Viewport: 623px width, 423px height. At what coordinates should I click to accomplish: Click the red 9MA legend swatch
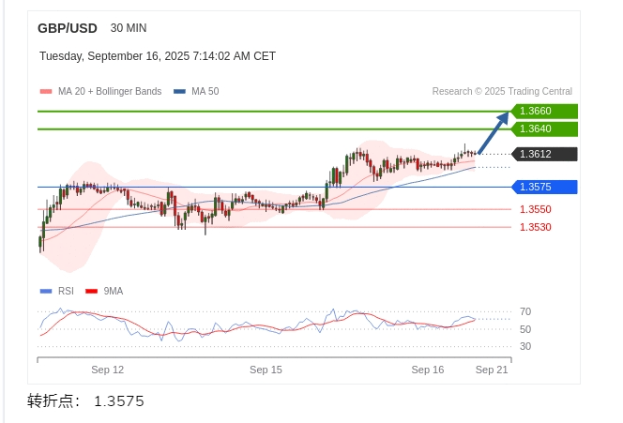pyautogui.click(x=92, y=291)
